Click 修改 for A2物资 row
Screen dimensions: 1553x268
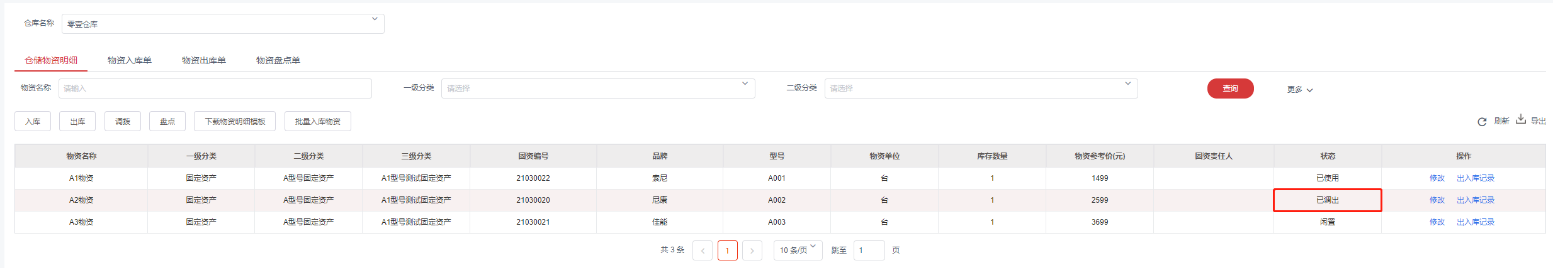click(x=1437, y=200)
